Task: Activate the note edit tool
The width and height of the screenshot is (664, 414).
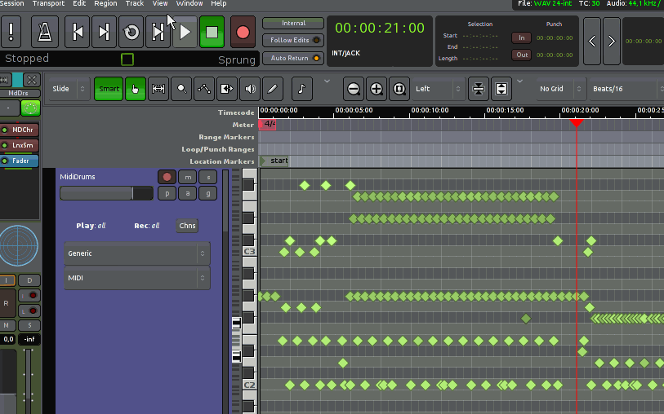Action: point(301,89)
